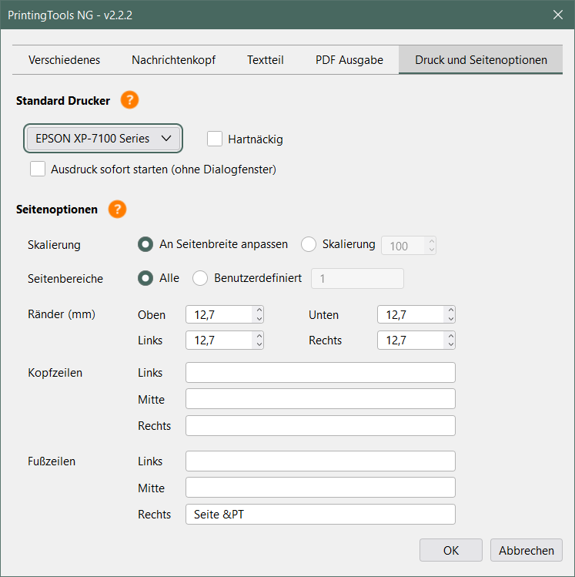Confirm settings with the OK button
The height and width of the screenshot is (577, 575).
[450, 550]
